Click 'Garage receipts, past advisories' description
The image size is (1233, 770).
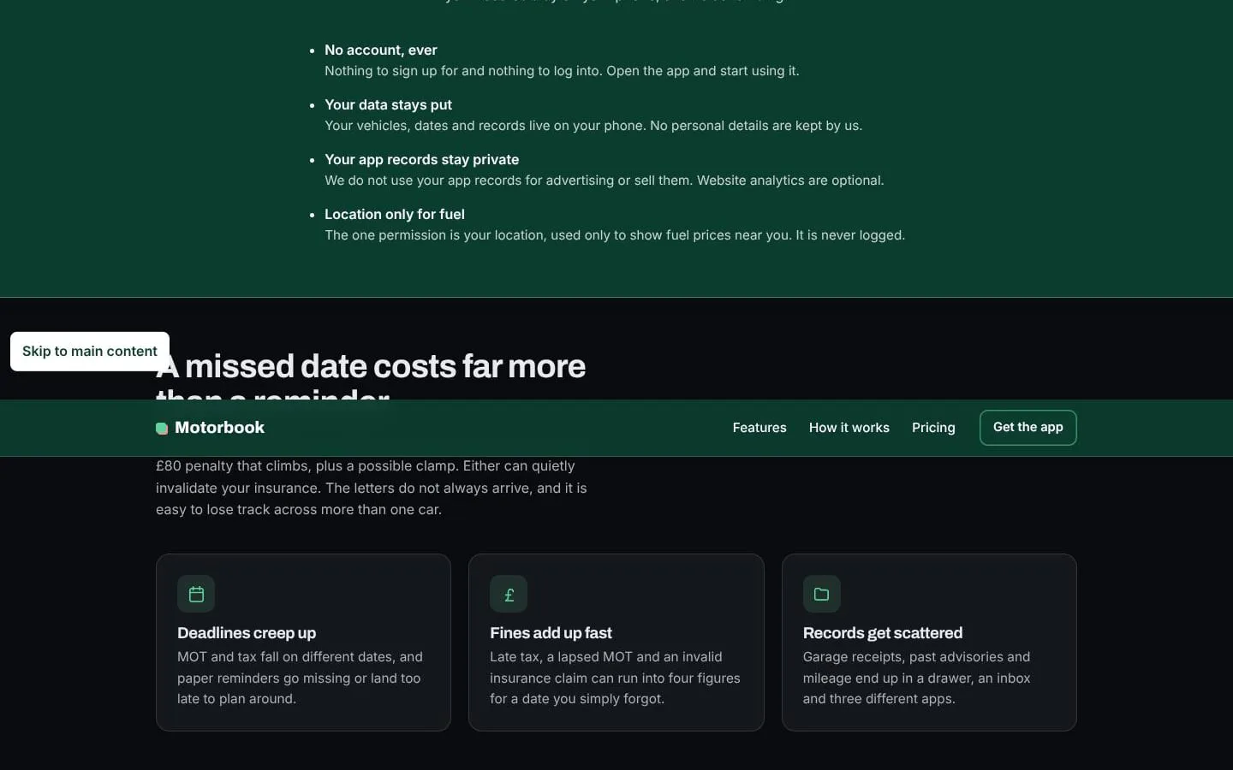click(916, 678)
